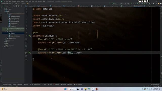Click the Search Everywhere magnifier icon
162x91 pixels.
[x=156, y=4]
